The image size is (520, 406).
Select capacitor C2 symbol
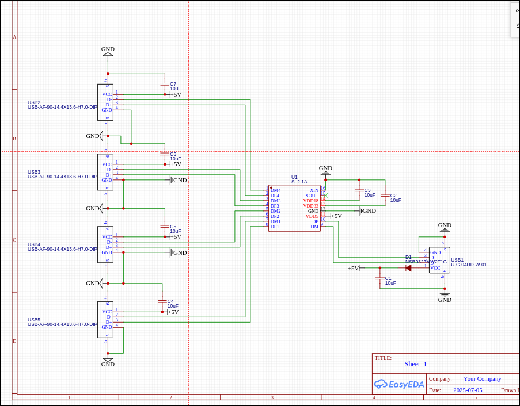[385, 196]
